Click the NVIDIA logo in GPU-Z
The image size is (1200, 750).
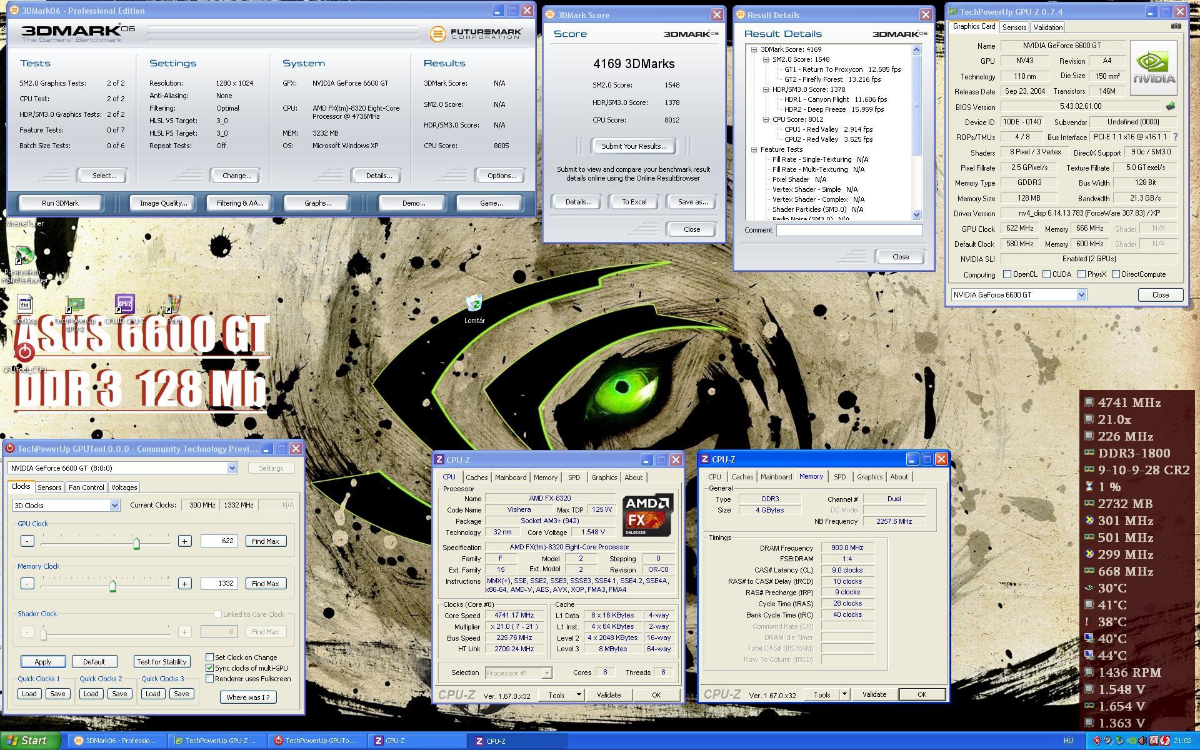click(x=1154, y=67)
